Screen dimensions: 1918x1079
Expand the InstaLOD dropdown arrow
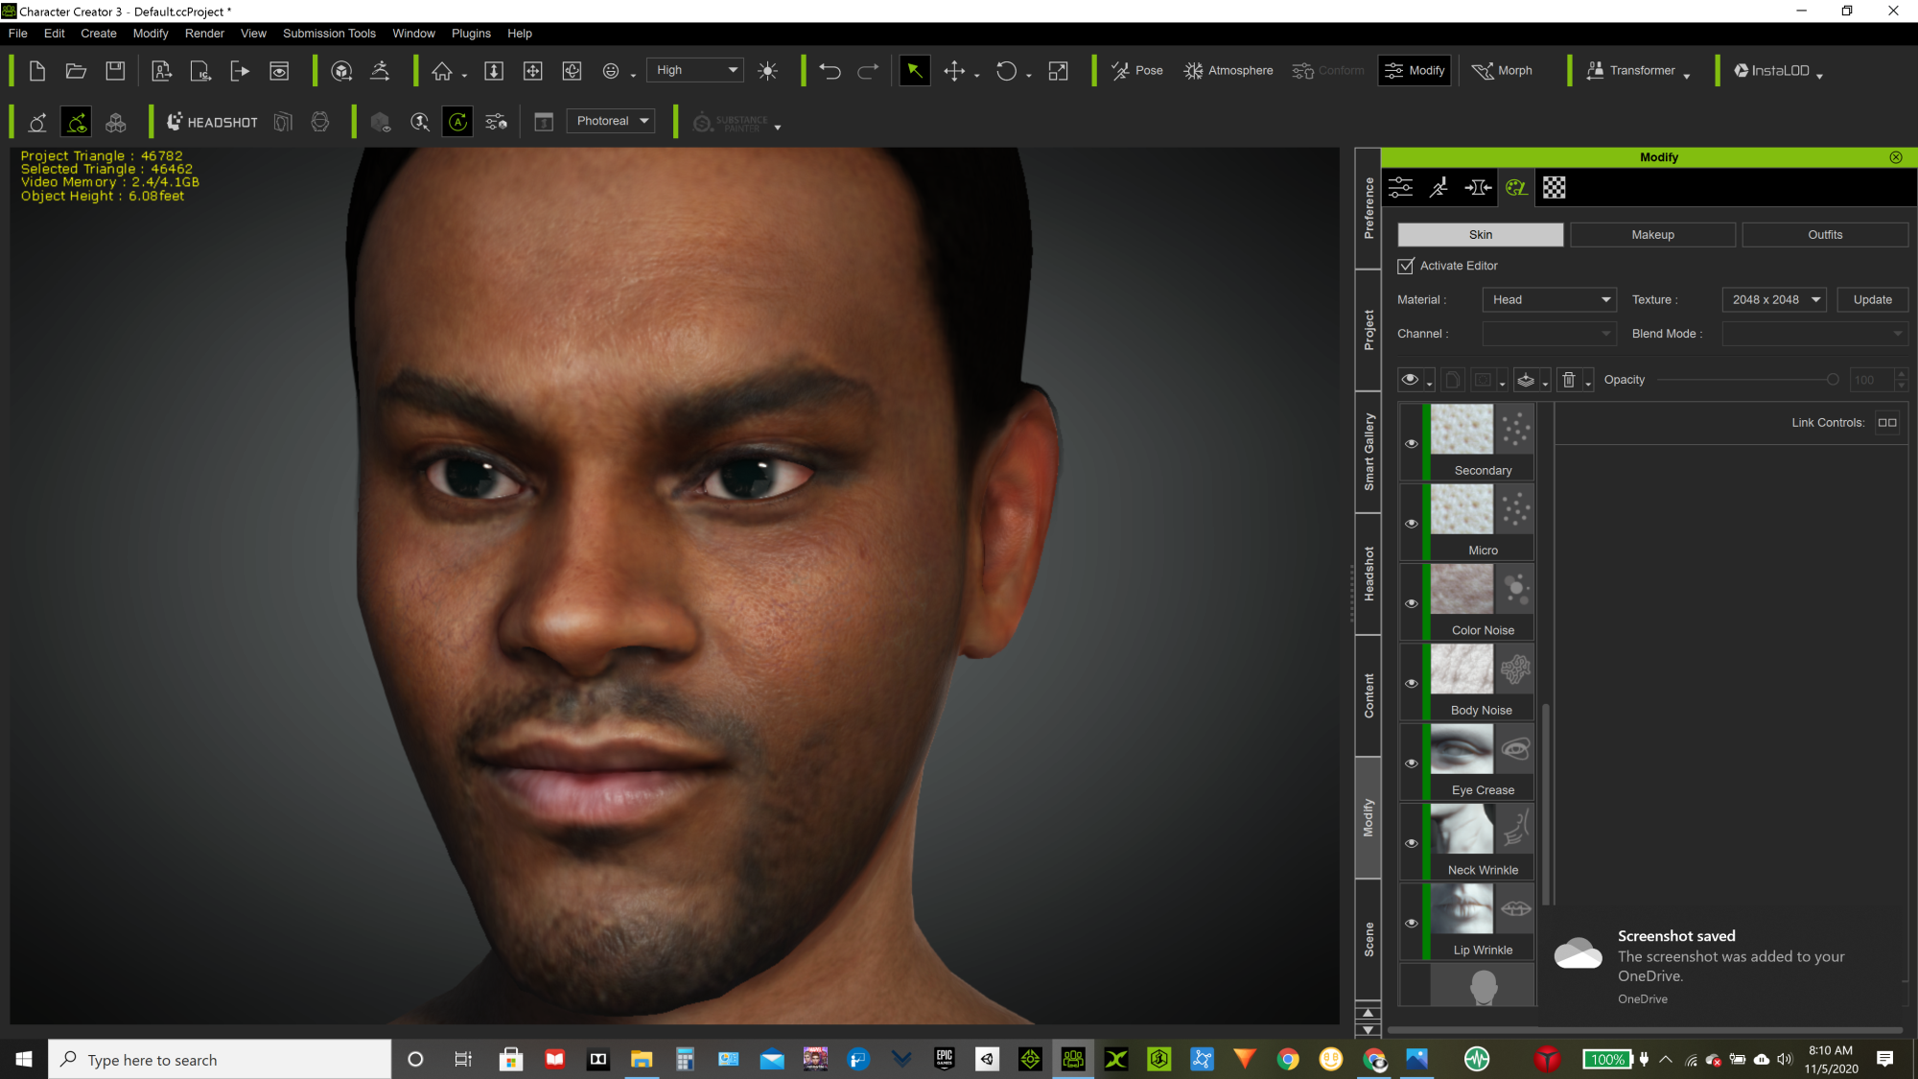[1819, 76]
